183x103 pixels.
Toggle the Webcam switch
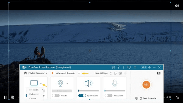56,95
